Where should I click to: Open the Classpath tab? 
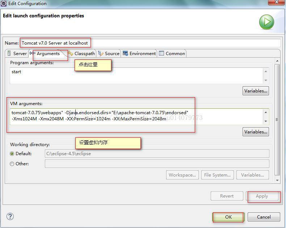pyautogui.click(x=82, y=54)
